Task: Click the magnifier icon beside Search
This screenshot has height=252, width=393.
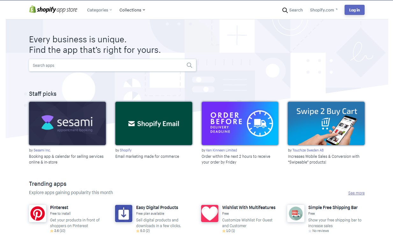Action: (x=285, y=10)
